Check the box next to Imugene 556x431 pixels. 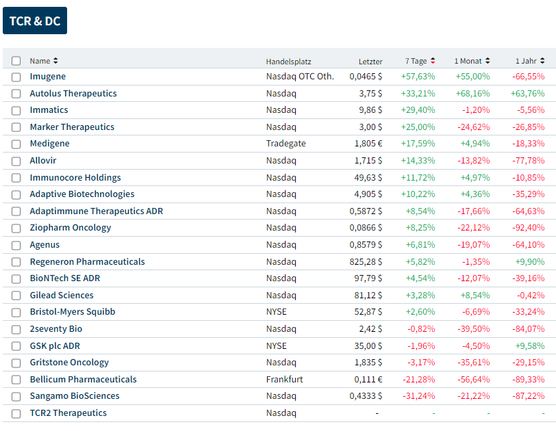16,77
